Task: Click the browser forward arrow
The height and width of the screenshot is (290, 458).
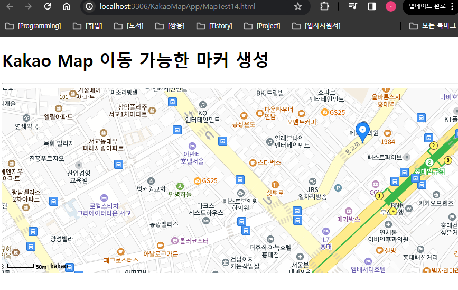Action: point(29,6)
